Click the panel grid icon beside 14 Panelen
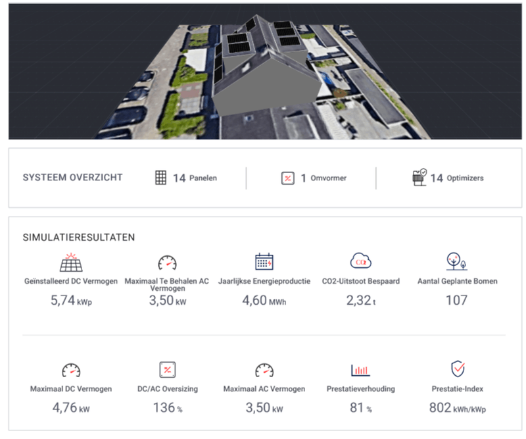The height and width of the screenshot is (439, 526). tap(160, 178)
